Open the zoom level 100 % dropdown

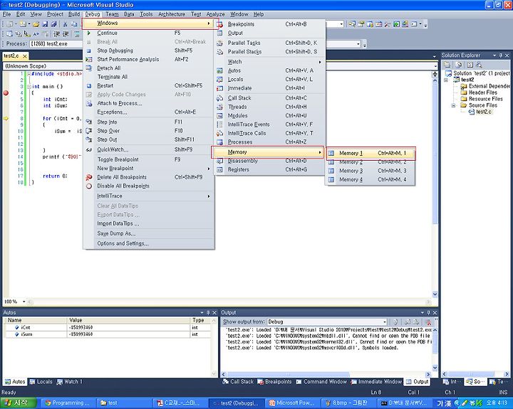[x=24, y=302]
